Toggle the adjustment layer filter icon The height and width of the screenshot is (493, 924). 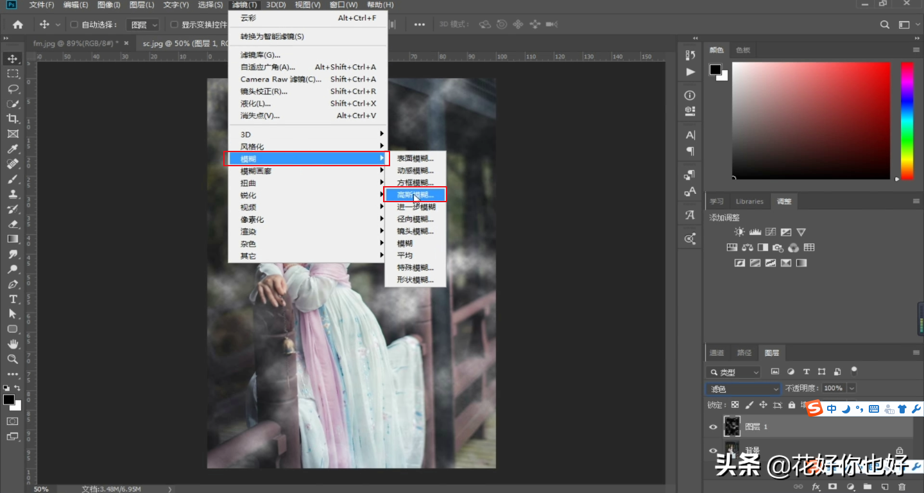click(x=791, y=372)
